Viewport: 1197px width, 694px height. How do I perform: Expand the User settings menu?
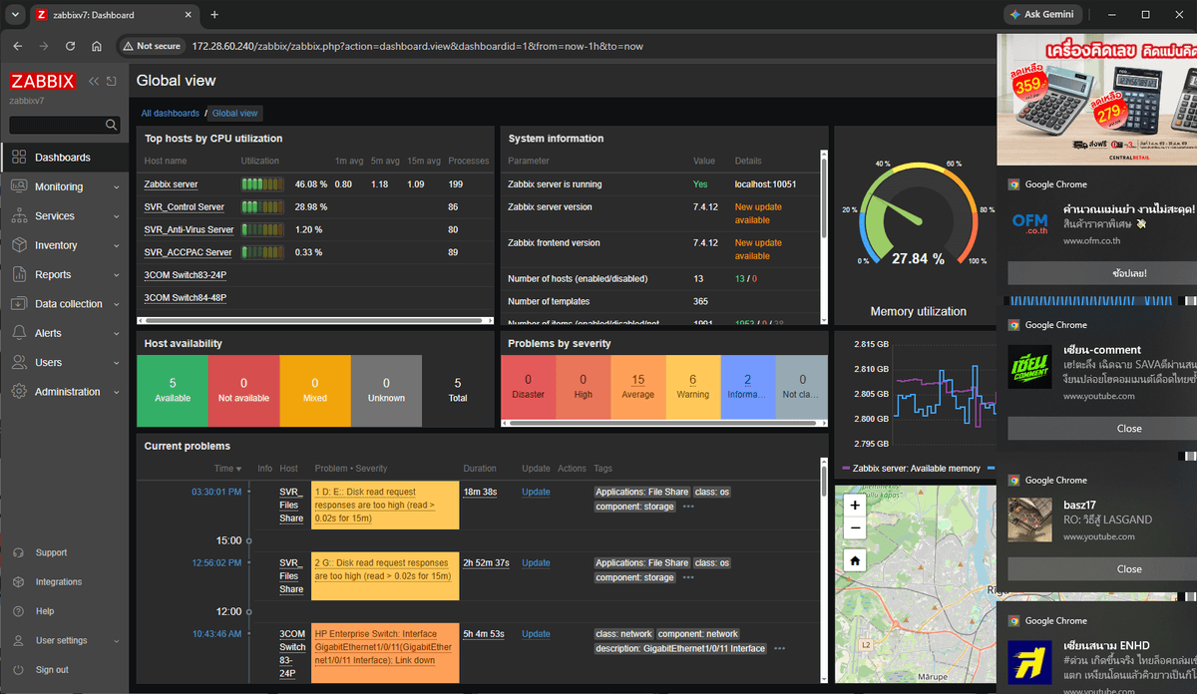click(64, 640)
